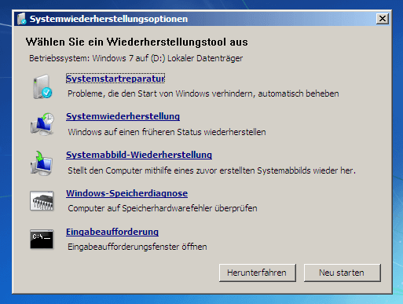This screenshot has width=403, height=304.
Task: Open the Systemwiederherstellung link
Action: (123, 116)
